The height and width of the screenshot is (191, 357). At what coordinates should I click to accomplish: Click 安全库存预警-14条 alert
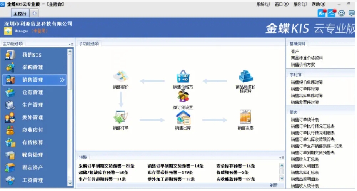click(236, 166)
